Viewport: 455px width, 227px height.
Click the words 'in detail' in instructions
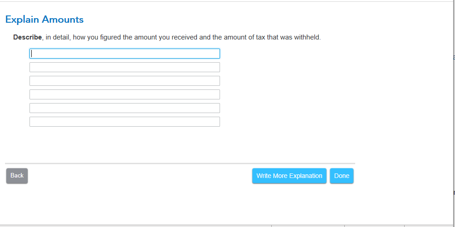click(58, 37)
